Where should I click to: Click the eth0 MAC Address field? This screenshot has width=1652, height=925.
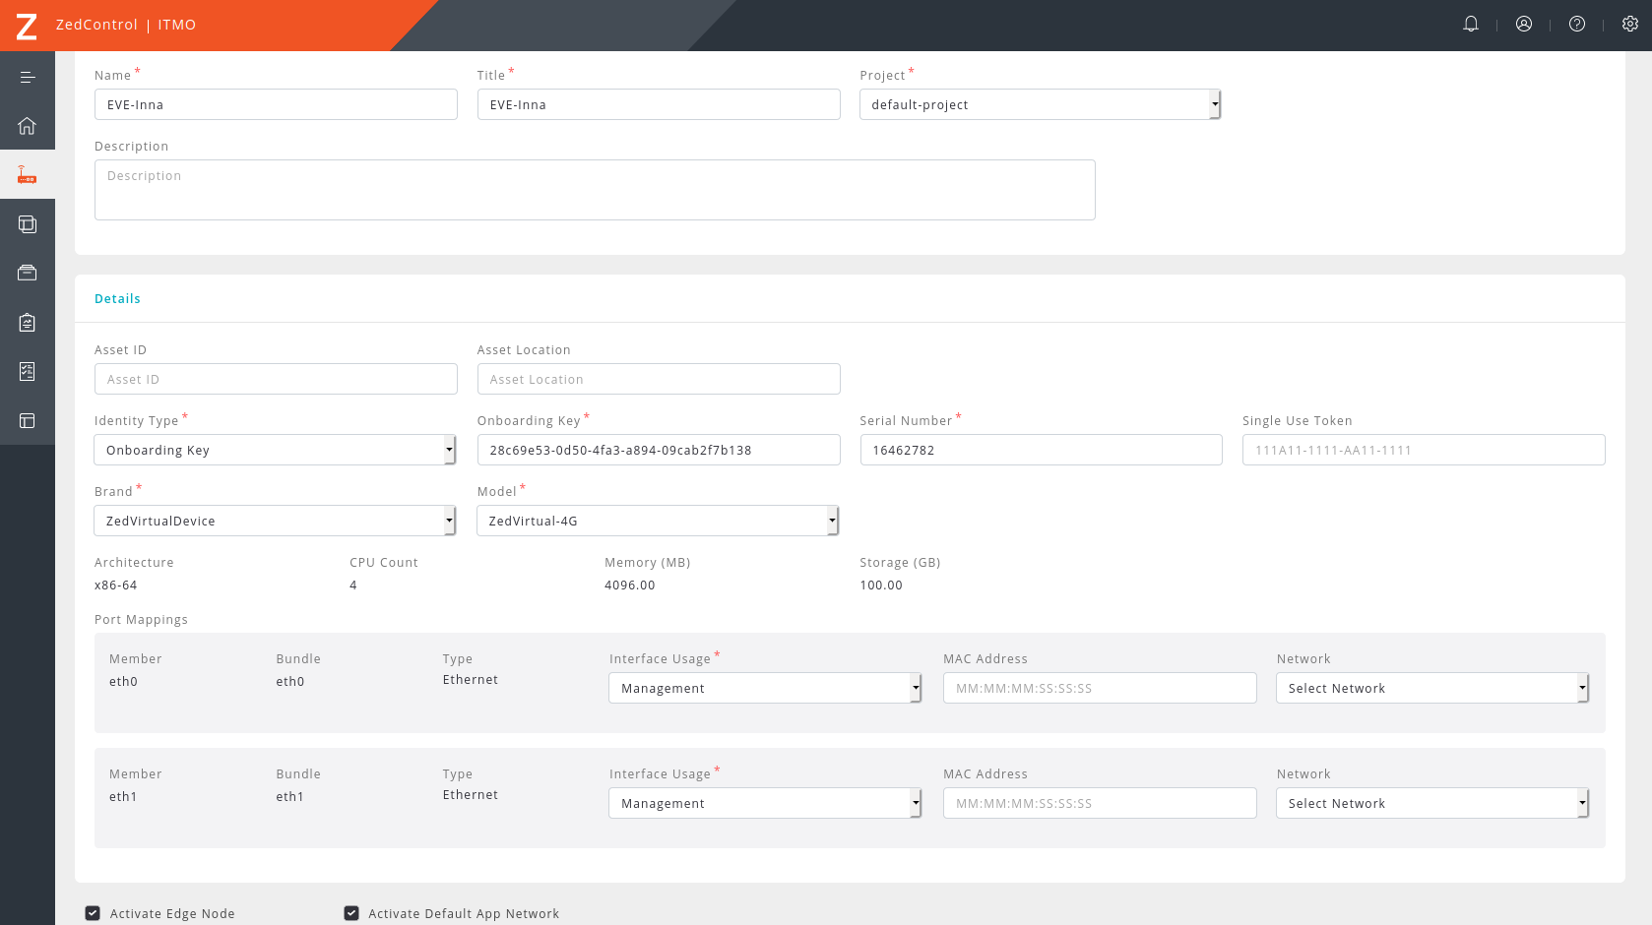1100,688
